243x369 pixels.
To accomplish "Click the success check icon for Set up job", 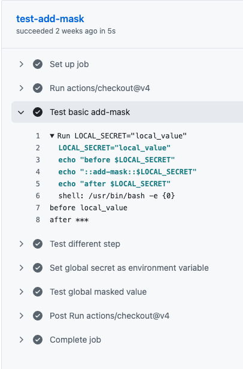I will (x=38, y=64).
